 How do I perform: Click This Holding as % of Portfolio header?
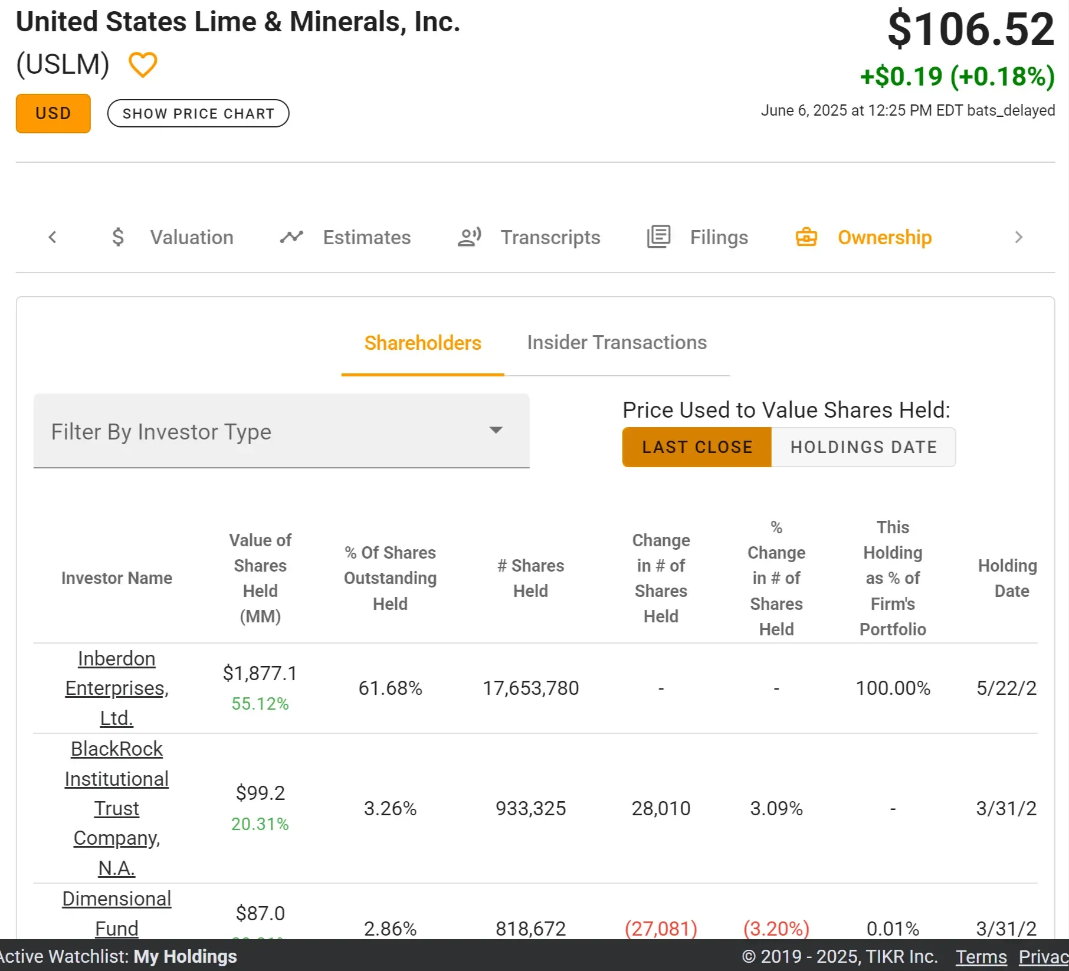[x=893, y=578]
